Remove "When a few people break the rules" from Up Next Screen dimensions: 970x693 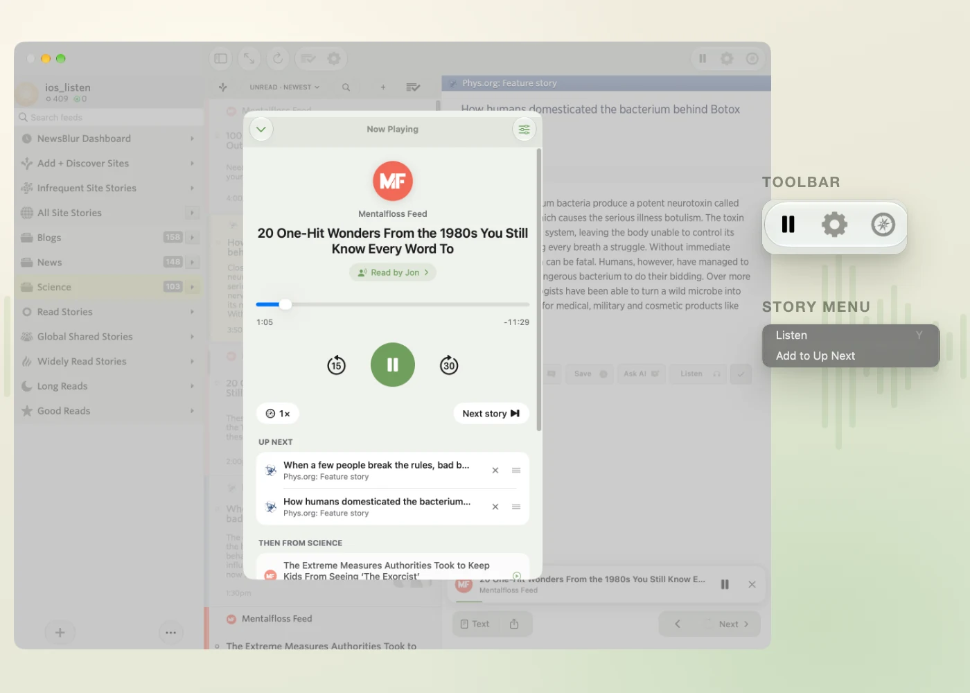pyautogui.click(x=495, y=471)
